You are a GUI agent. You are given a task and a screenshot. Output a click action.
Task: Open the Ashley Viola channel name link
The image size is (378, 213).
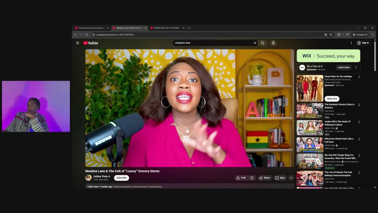point(100,176)
